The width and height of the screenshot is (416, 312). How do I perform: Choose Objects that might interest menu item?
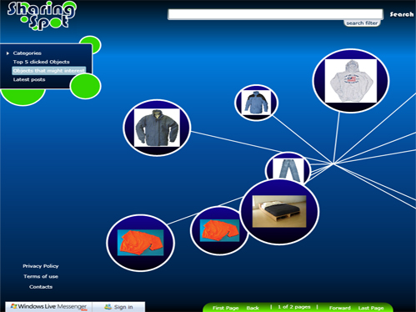pos(49,71)
